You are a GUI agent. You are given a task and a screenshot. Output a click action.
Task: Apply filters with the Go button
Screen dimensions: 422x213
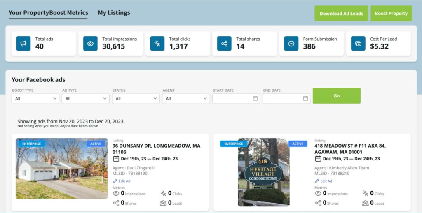tap(336, 96)
